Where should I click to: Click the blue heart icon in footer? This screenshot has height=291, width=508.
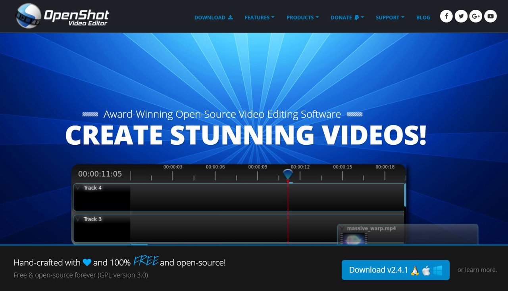(x=87, y=262)
